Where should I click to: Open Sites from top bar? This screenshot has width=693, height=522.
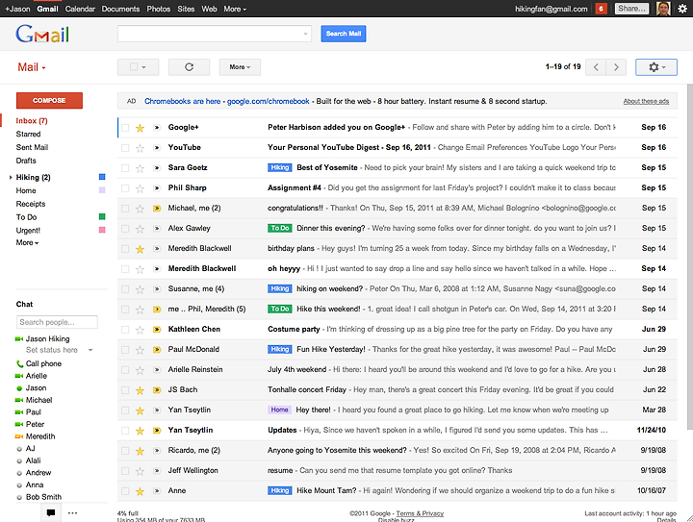pyautogui.click(x=186, y=9)
